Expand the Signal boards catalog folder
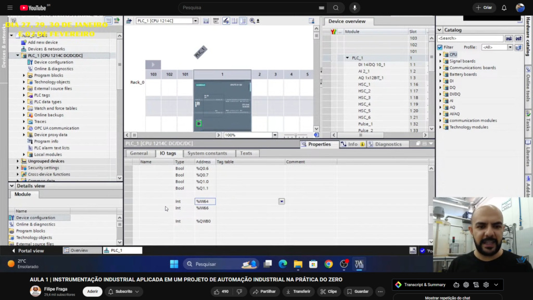The width and height of the screenshot is (533, 300). [x=440, y=61]
